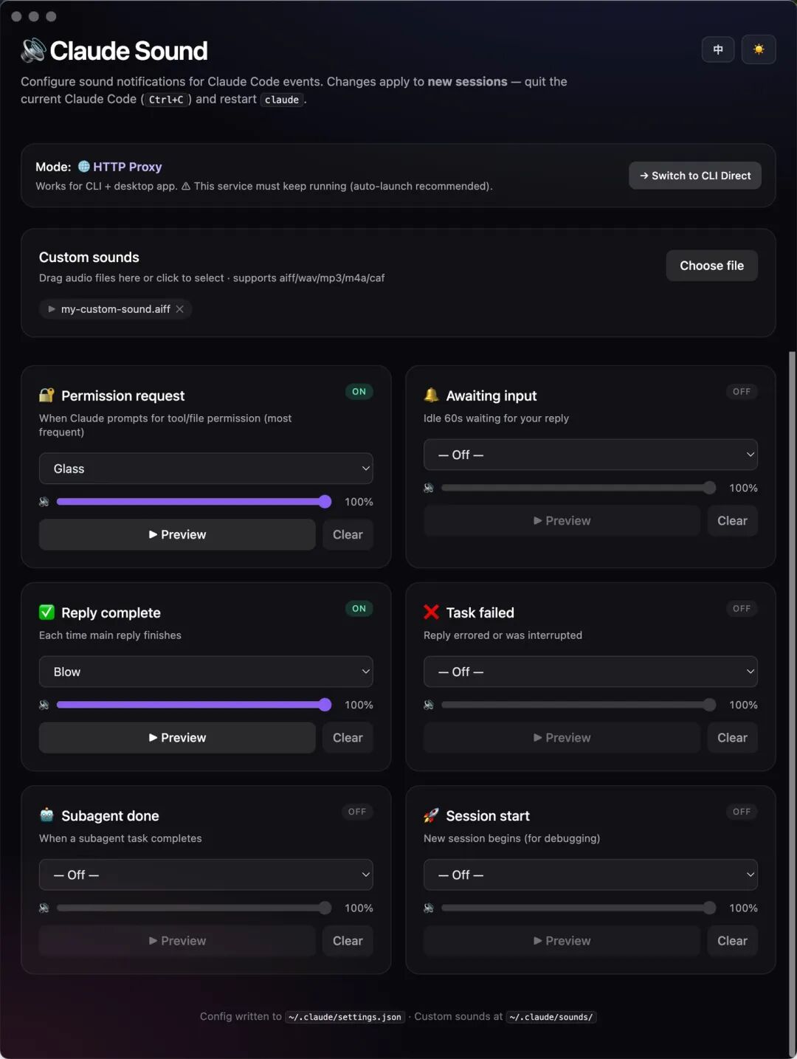This screenshot has width=797, height=1059.
Task: Click the Permission request volume slider
Action: click(x=194, y=502)
